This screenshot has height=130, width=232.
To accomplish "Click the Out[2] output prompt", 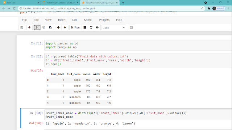I will 37,70.
